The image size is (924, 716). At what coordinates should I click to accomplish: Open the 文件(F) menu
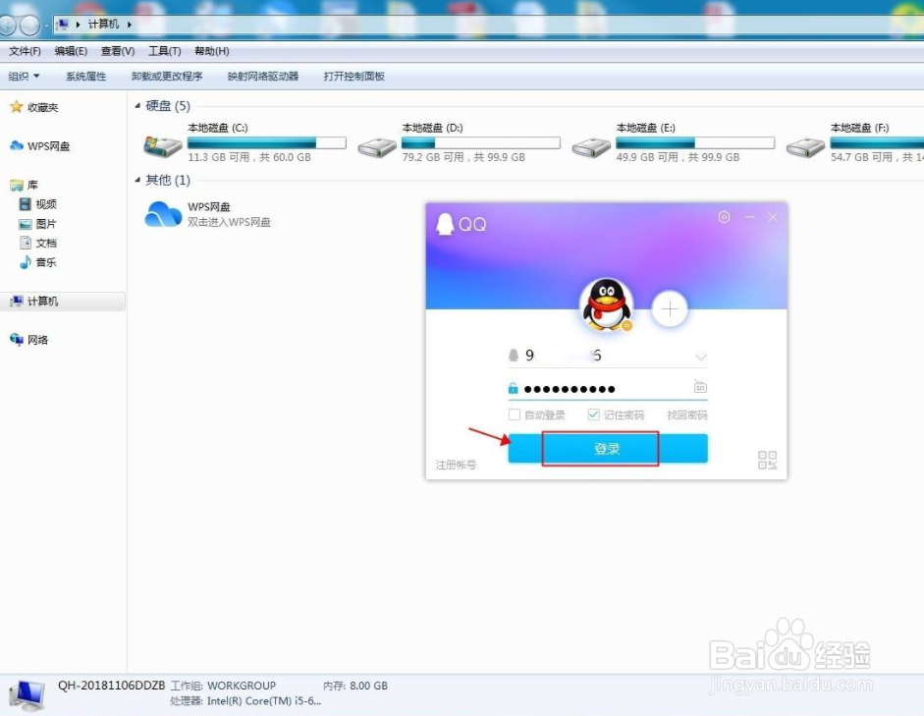tap(25, 51)
